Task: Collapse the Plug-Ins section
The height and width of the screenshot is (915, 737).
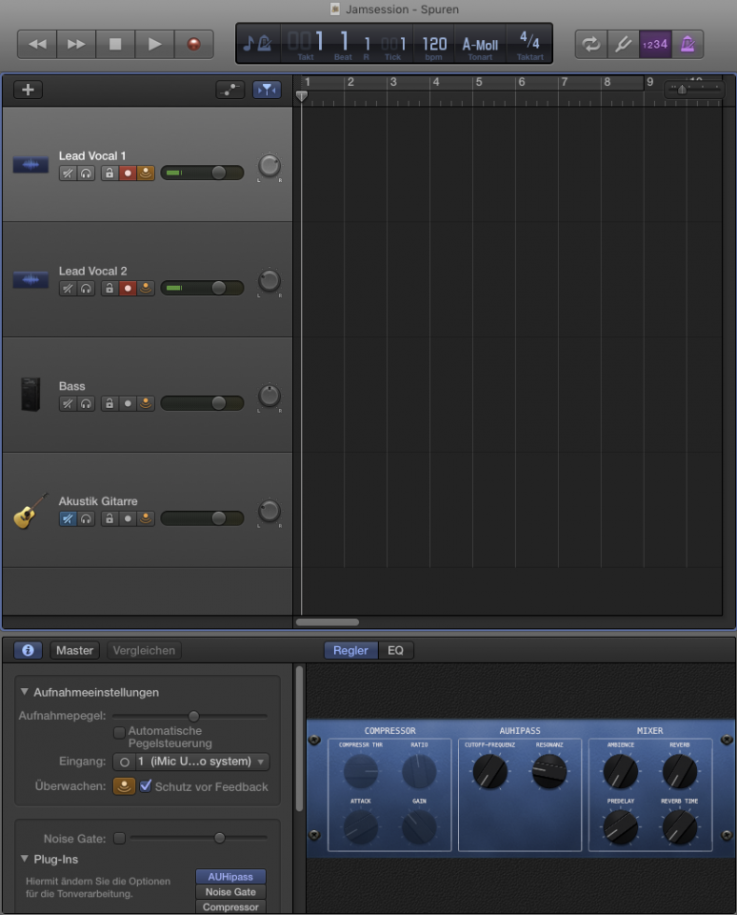Action: pyautogui.click(x=25, y=859)
